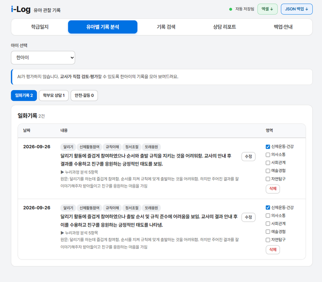Click the green auto-save status dot
The image size is (322, 282).
pos(231,9)
